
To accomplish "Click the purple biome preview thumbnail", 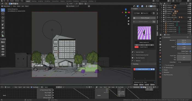I will point(144,33).
